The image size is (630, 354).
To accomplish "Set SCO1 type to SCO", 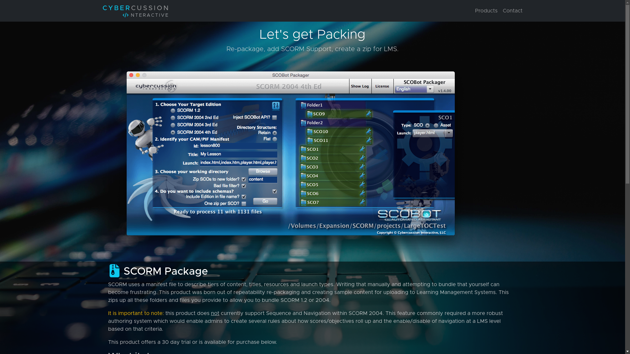I will (427, 126).
